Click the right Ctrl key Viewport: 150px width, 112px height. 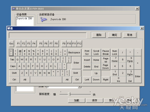click(x=77, y=80)
